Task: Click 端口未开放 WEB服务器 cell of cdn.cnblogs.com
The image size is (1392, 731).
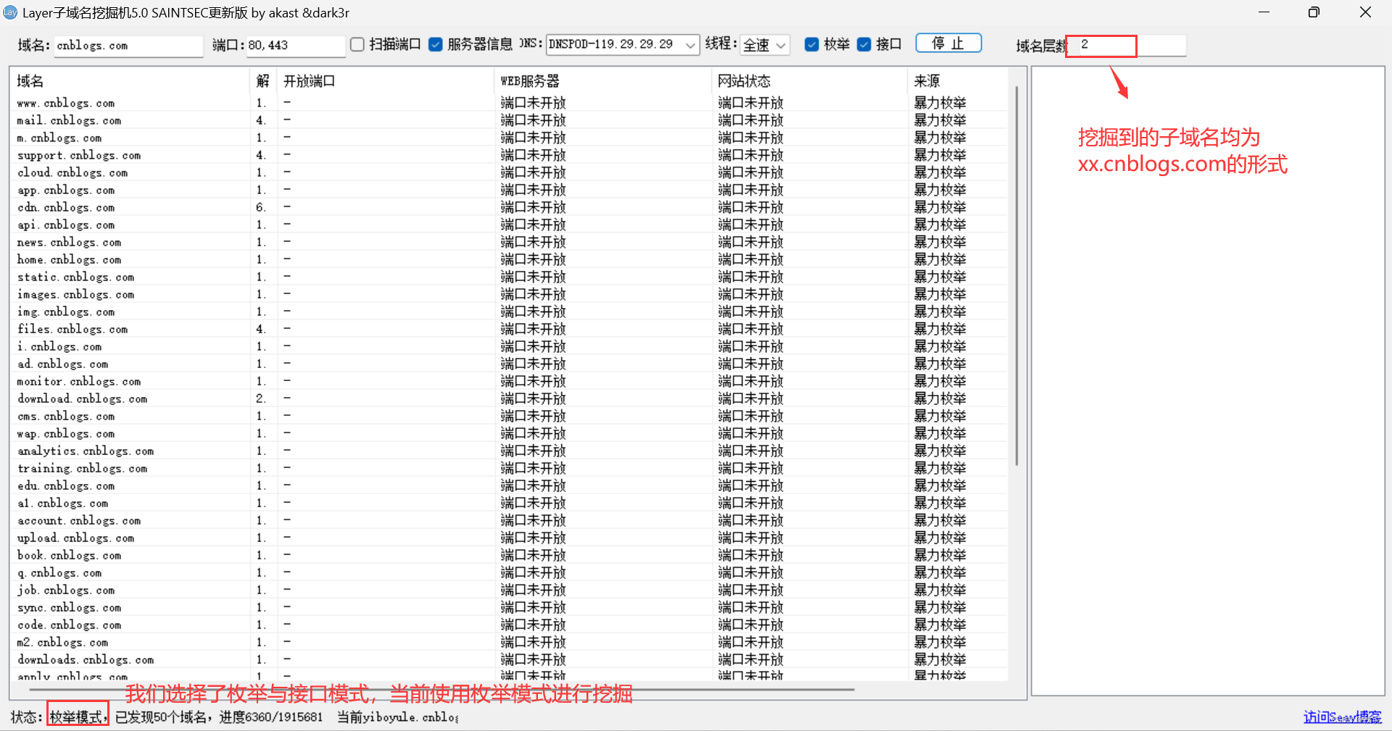Action: point(533,207)
